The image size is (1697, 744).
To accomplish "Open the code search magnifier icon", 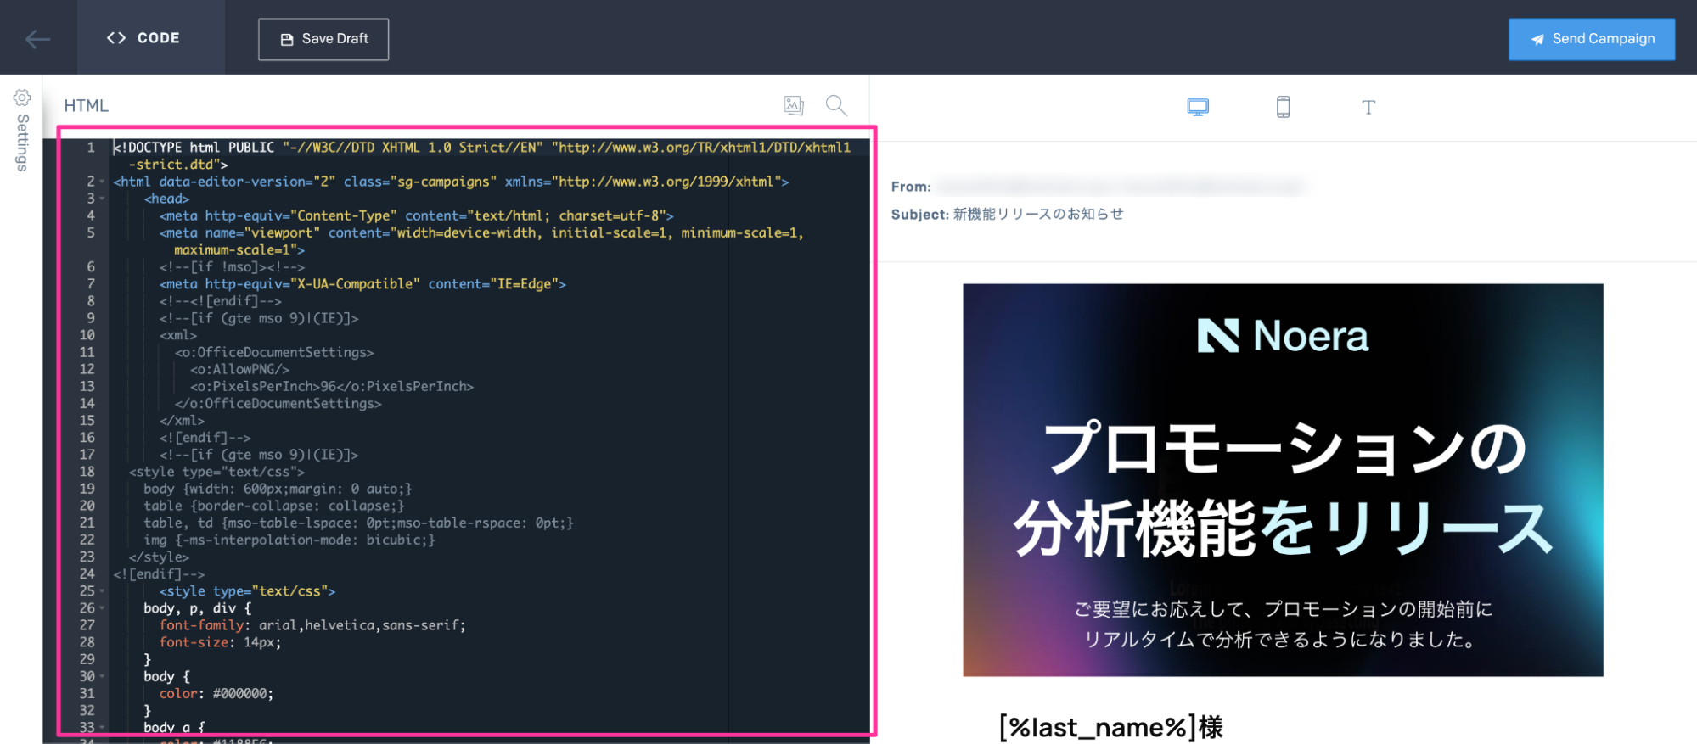I will pyautogui.click(x=836, y=105).
